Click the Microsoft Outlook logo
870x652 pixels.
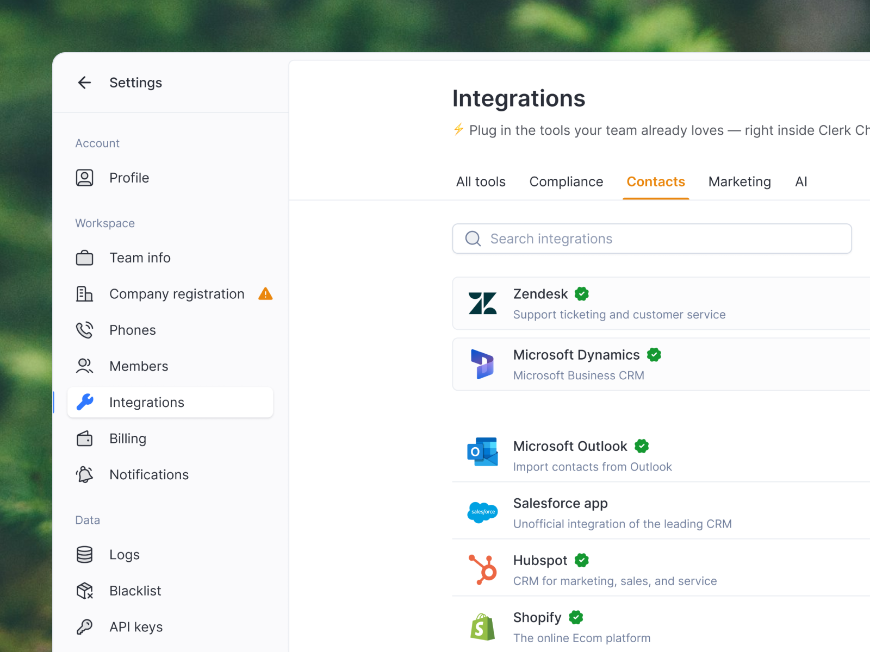[483, 452]
